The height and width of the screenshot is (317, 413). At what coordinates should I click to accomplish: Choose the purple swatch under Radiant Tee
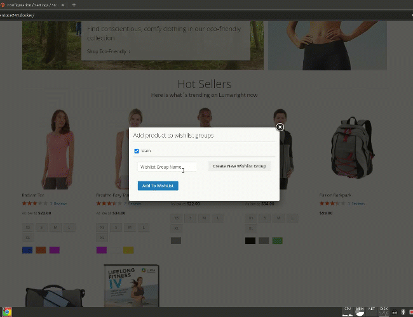click(54, 250)
